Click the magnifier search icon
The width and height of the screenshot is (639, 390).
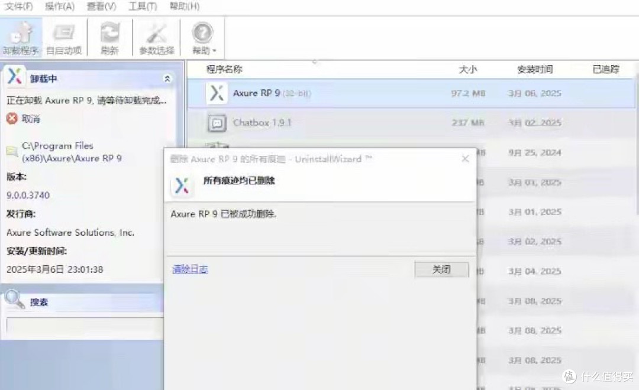tap(15, 299)
